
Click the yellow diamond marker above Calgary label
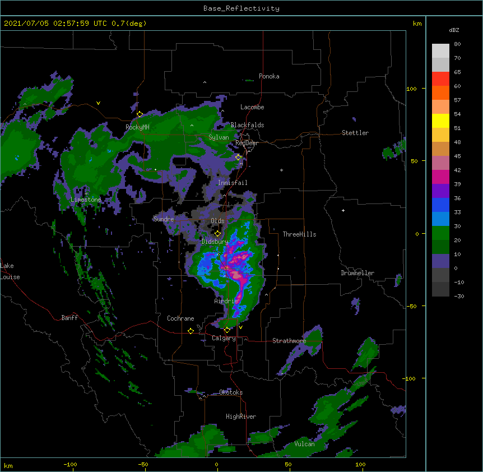pyautogui.click(x=227, y=330)
